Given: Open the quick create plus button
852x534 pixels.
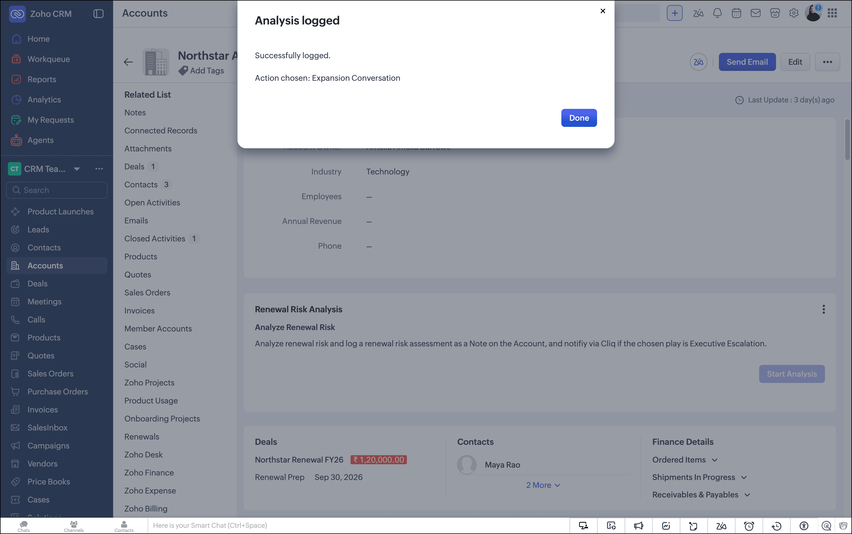Looking at the screenshot, I should coord(674,14).
